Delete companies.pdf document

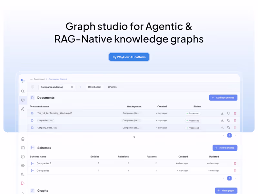[235, 120]
